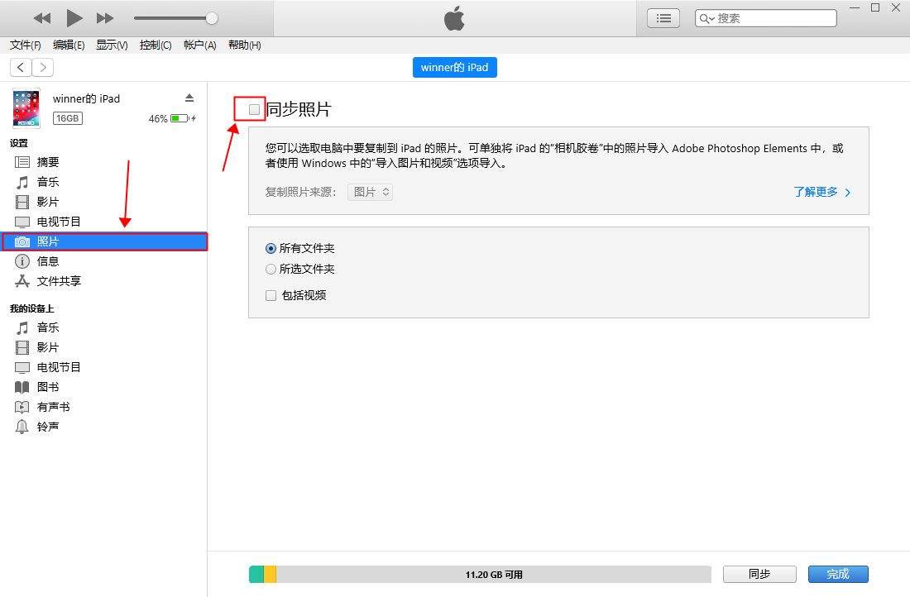Screen dimensions: 910x597
Task: Click the yellow storage bar segment
Action: pos(270,575)
